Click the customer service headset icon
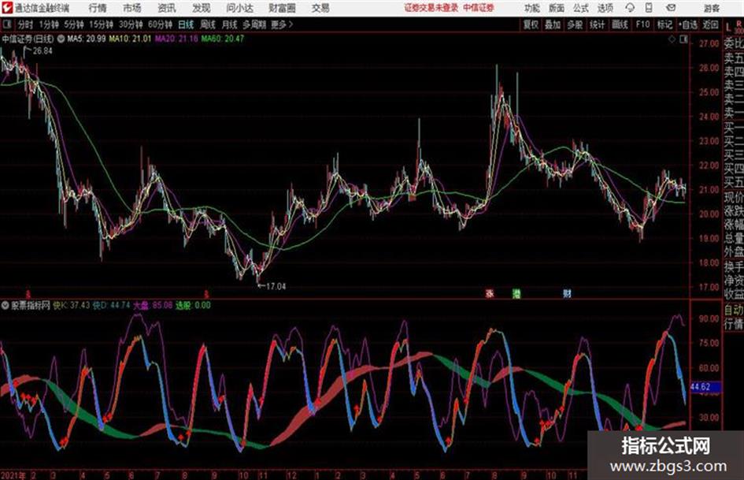Viewport: 744px width, 480px height. (x=630, y=8)
